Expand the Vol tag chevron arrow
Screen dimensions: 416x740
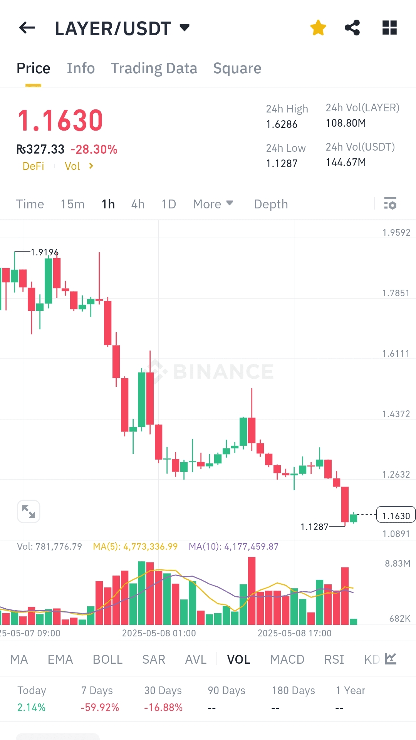91,166
